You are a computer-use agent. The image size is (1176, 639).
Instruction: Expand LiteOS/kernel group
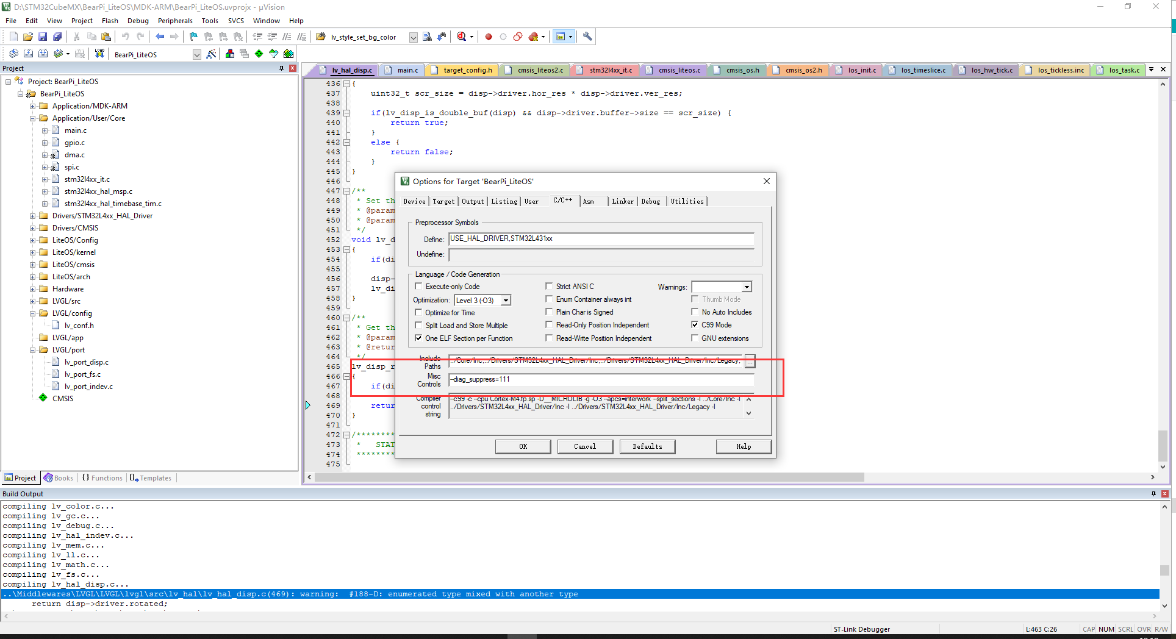pyautogui.click(x=33, y=252)
